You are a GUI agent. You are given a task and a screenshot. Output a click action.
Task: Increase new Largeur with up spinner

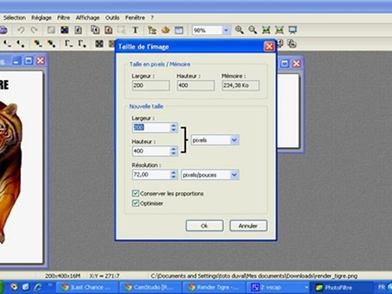174,125
